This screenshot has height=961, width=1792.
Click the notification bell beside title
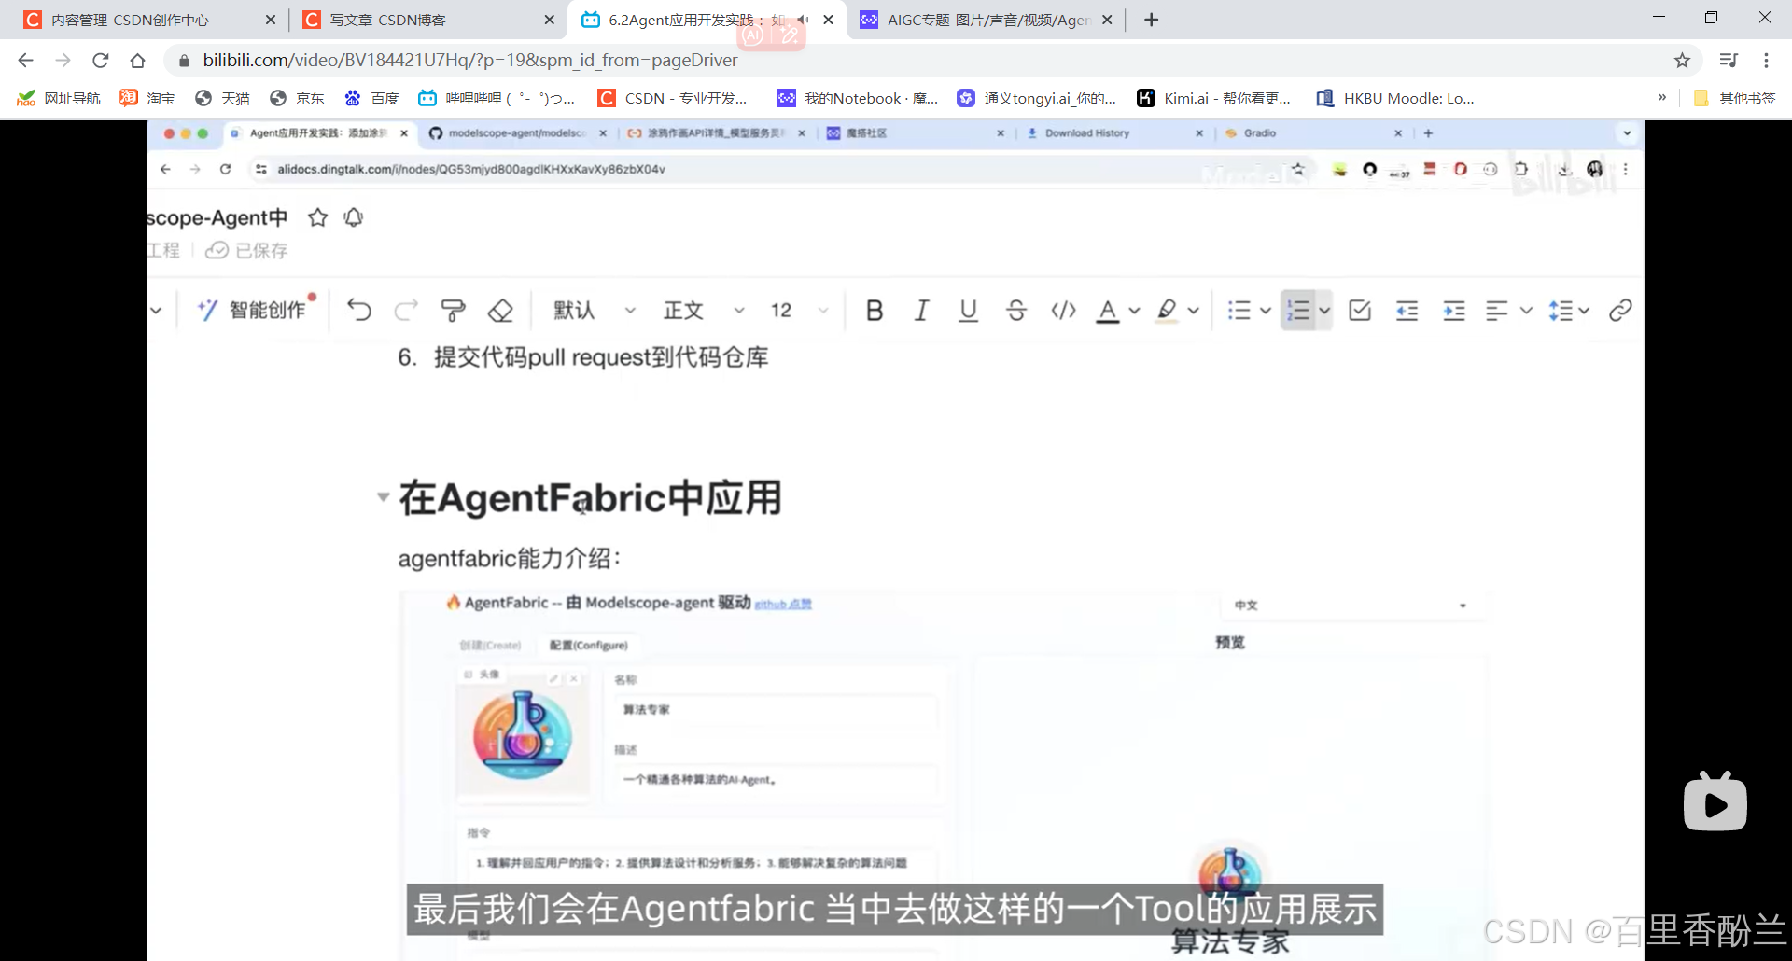pyautogui.click(x=354, y=217)
